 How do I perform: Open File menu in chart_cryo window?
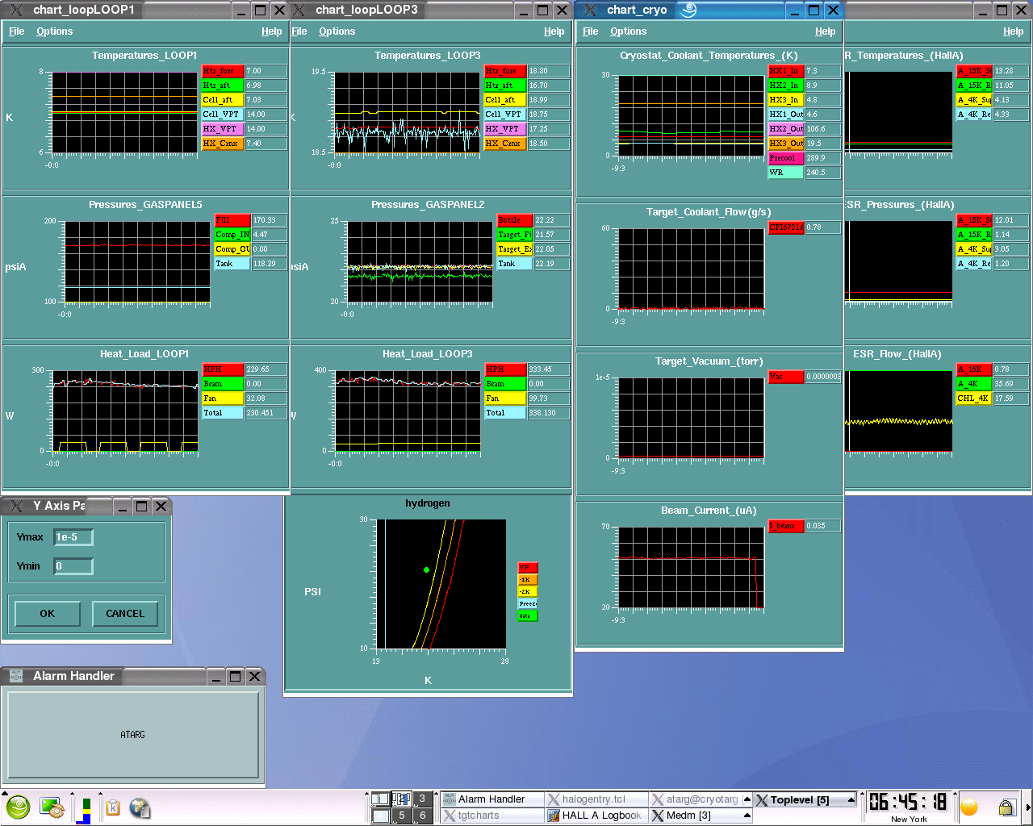[x=590, y=31]
